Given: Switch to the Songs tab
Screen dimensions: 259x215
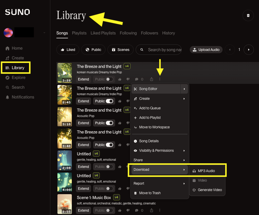Looking at the screenshot, I should 62,33.
